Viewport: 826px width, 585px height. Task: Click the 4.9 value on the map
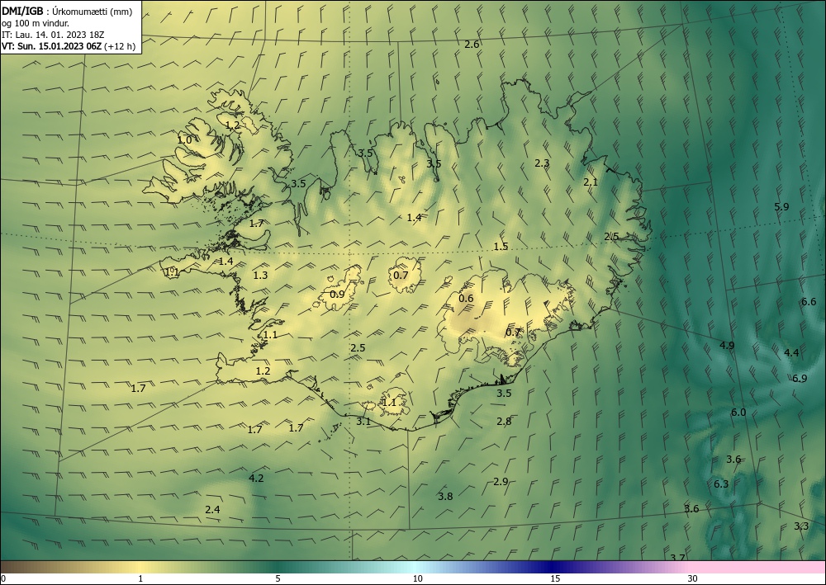[x=727, y=345]
